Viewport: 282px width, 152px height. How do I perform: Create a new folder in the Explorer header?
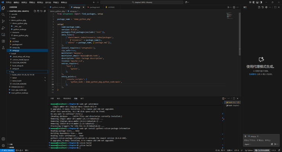38,11
